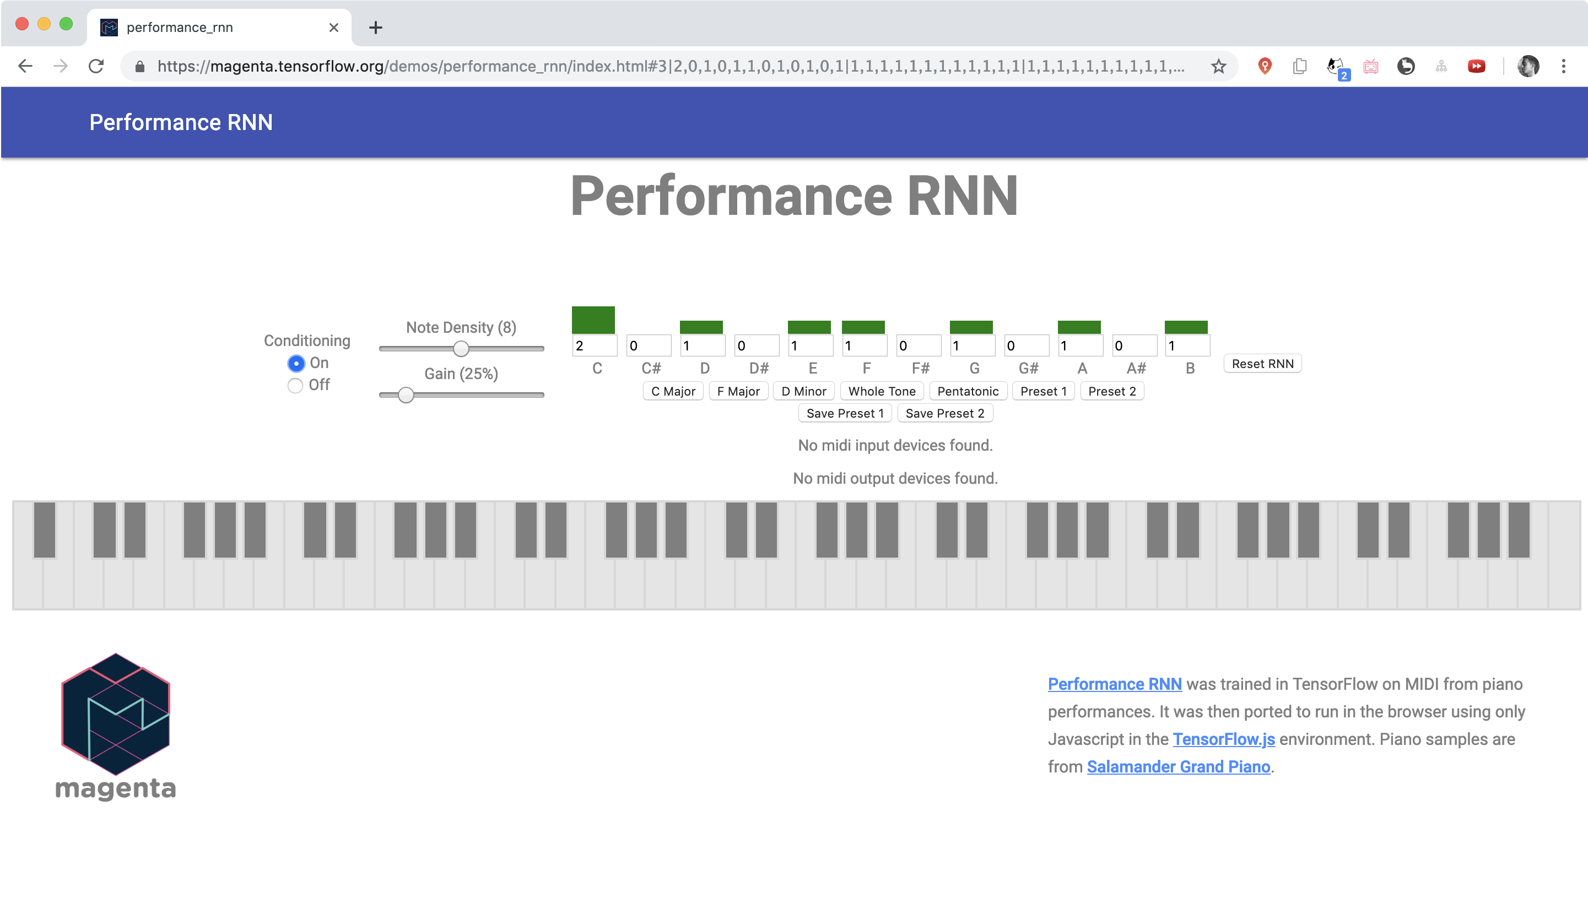Select Conditioning On radio button
This screenshot has height=908, width=1588.
(296, 363)
